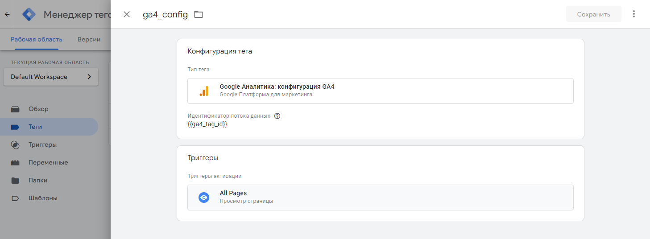Click the folder icon next to ga4_config
Image resolution: width=650 pixels, height=239 pixels.
tap(199, 14)
